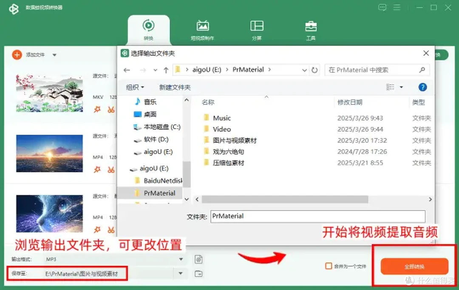Sort by 类型 column header
Image resolution: width=459 pixels, height=290 pixels.
point(419,102)
